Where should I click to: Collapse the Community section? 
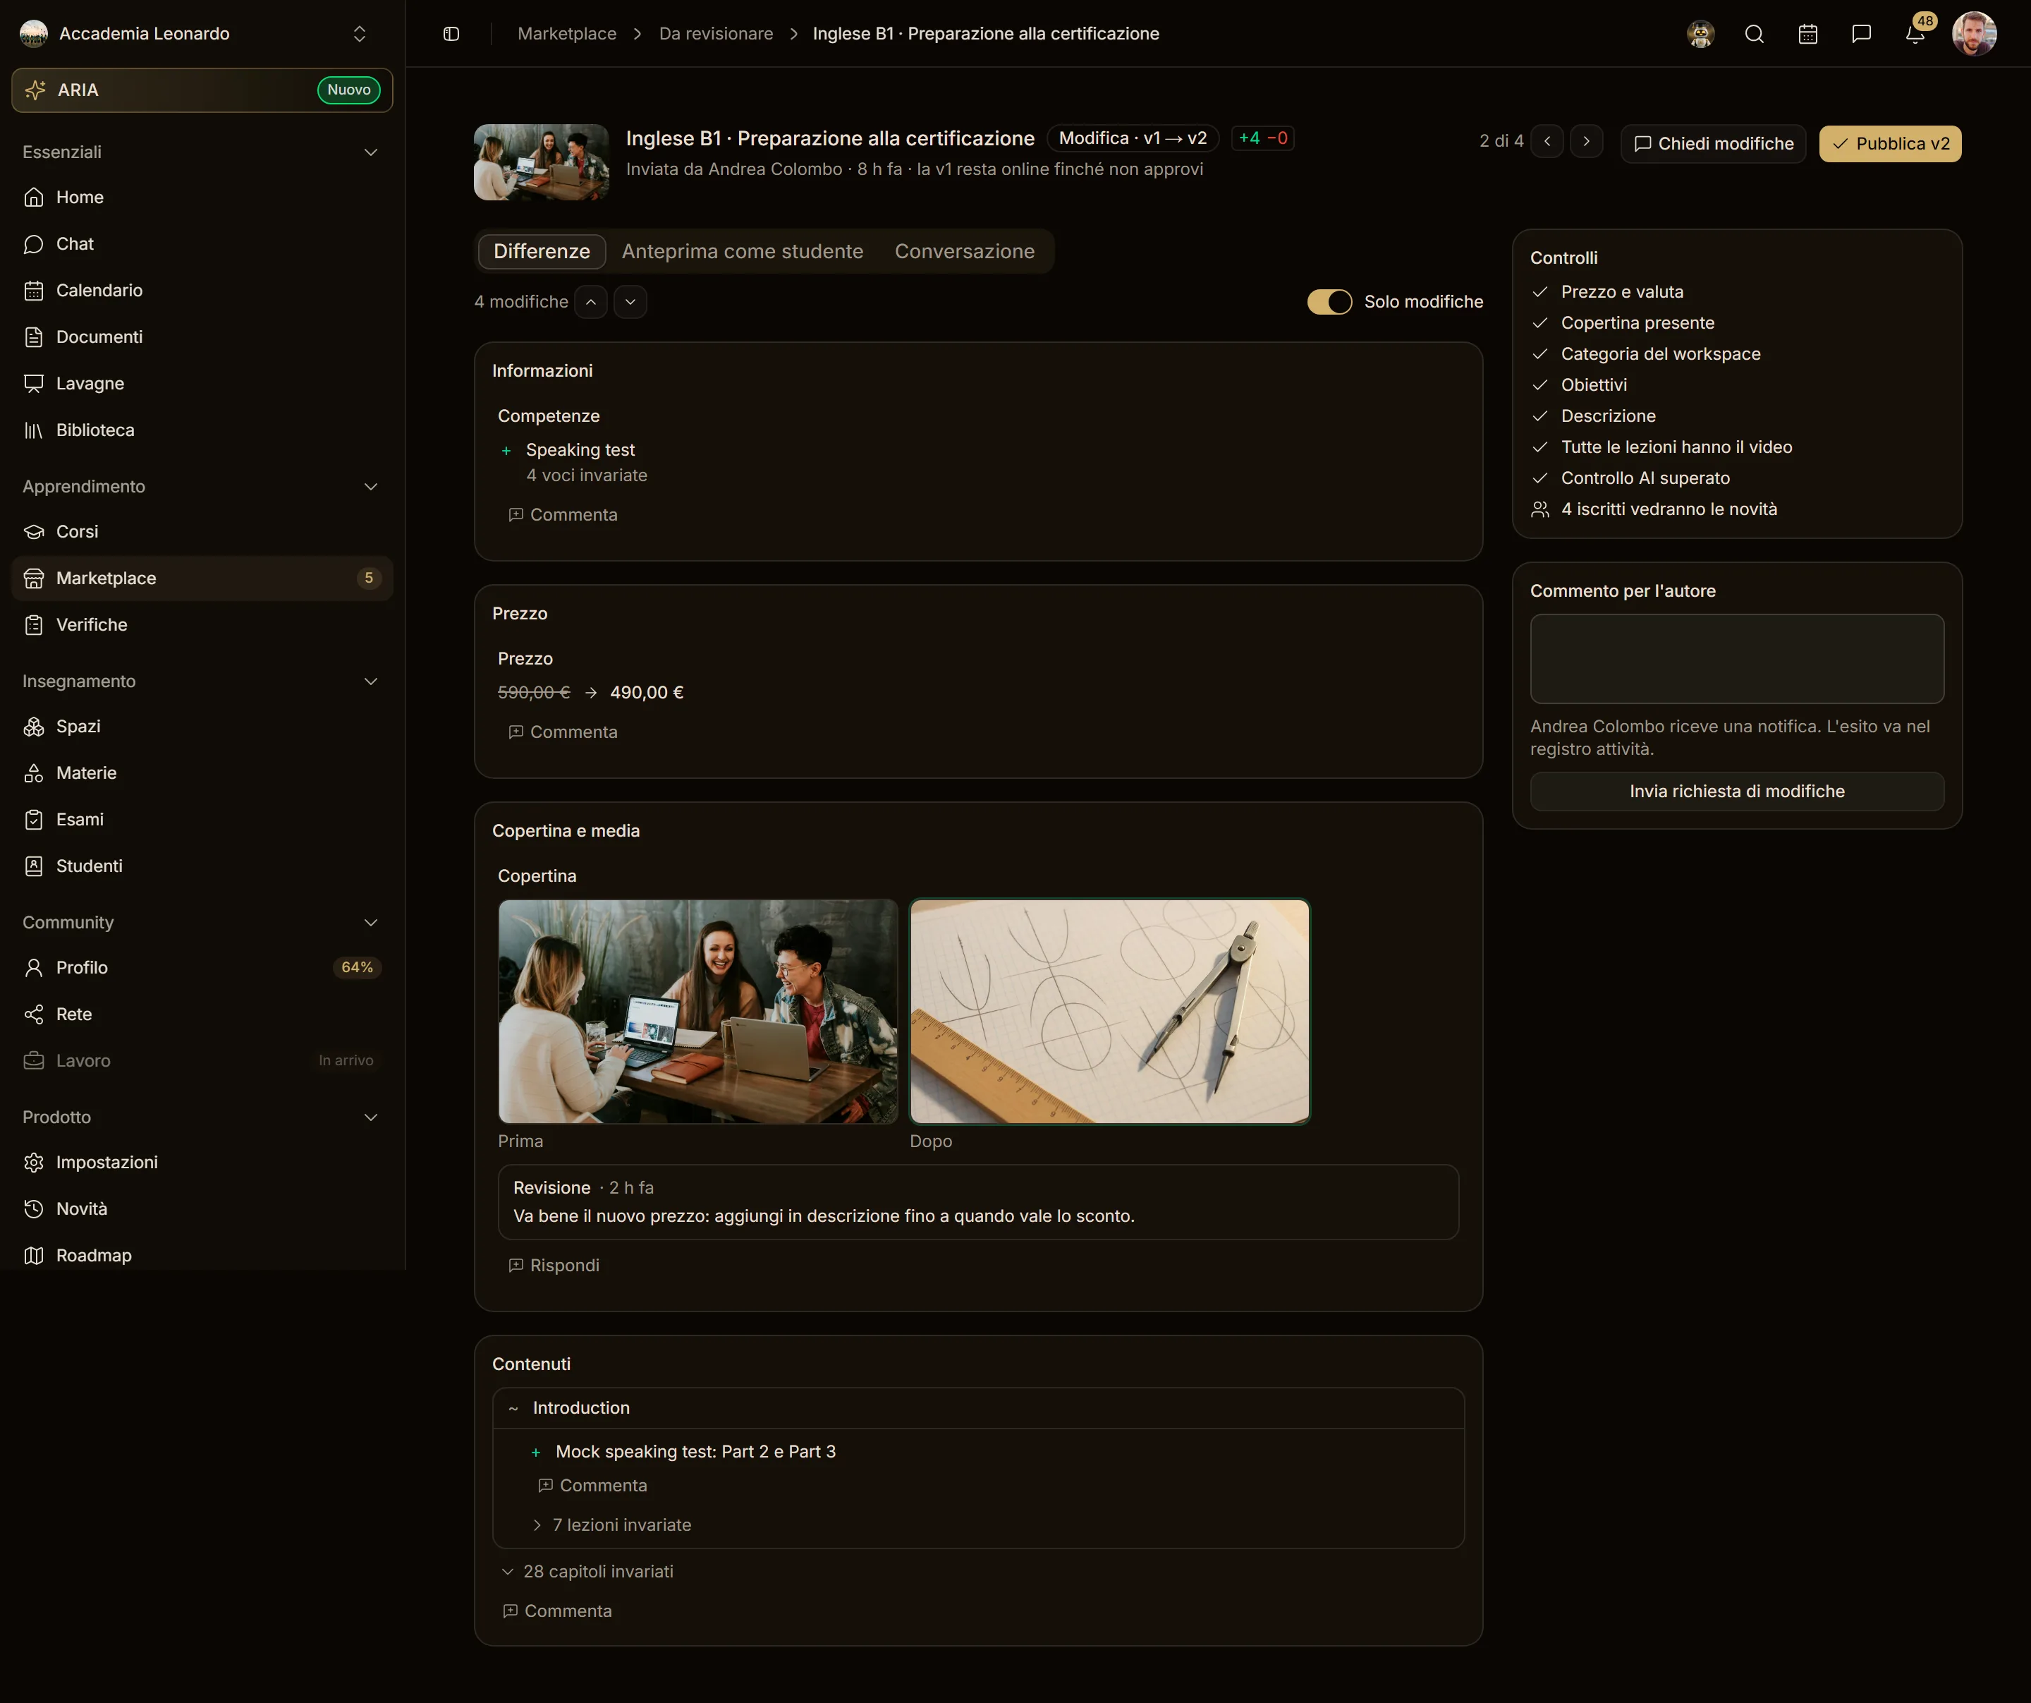click(370, 922)
